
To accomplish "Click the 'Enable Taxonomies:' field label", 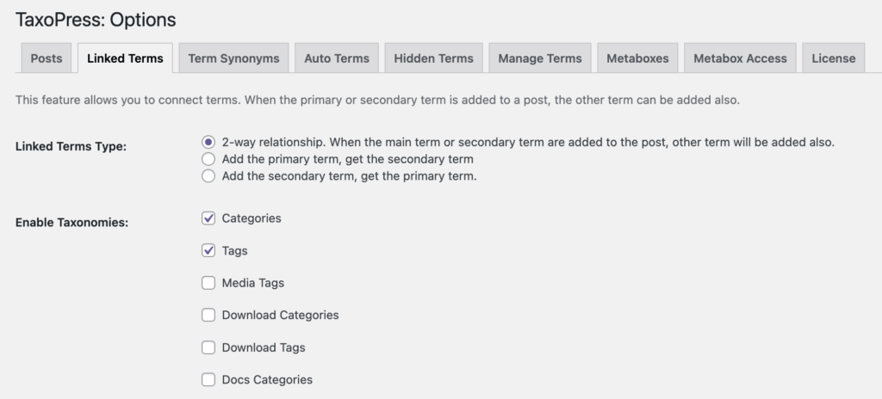I will click(x=72, y=223).
